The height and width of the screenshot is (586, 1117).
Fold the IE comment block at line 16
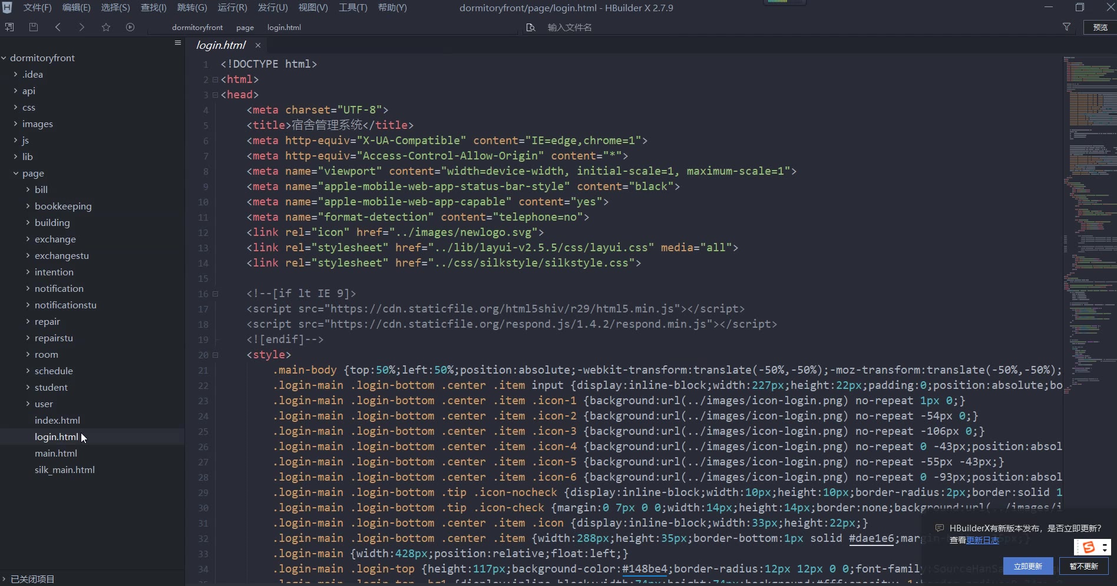[215, 294]
